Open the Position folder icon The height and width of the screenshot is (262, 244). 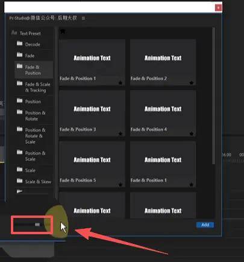19,100
